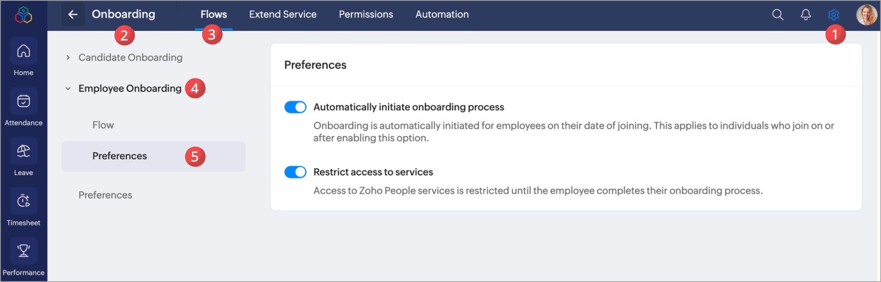Viewport: 881px width, 282px height.
Task: Switch to the Permissions tab
Action: (366, 14)
